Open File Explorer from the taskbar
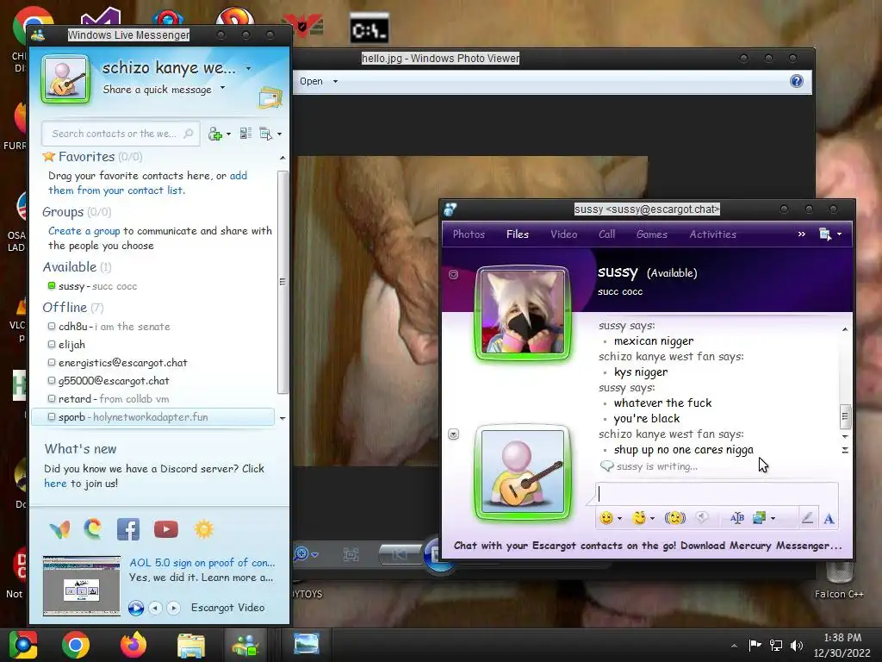This screenshot has width=882, height=662. coord(191,645)
